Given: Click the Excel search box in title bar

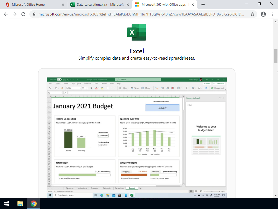Looking at the screenshot, I should tap(138, 80).
